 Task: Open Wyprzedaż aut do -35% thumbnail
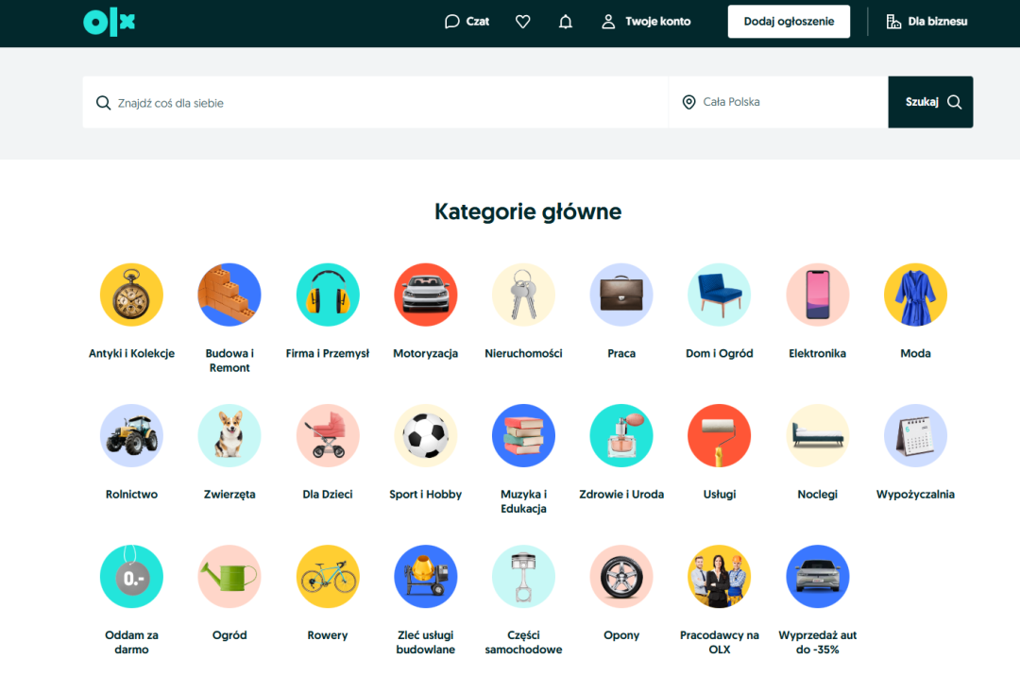(817, 576)
